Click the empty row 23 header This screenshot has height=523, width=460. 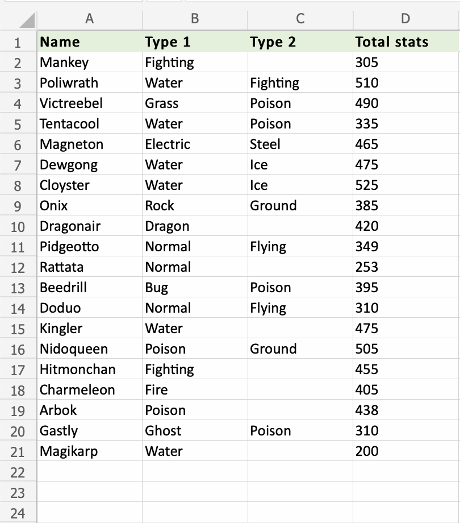[x=18, y=492]
